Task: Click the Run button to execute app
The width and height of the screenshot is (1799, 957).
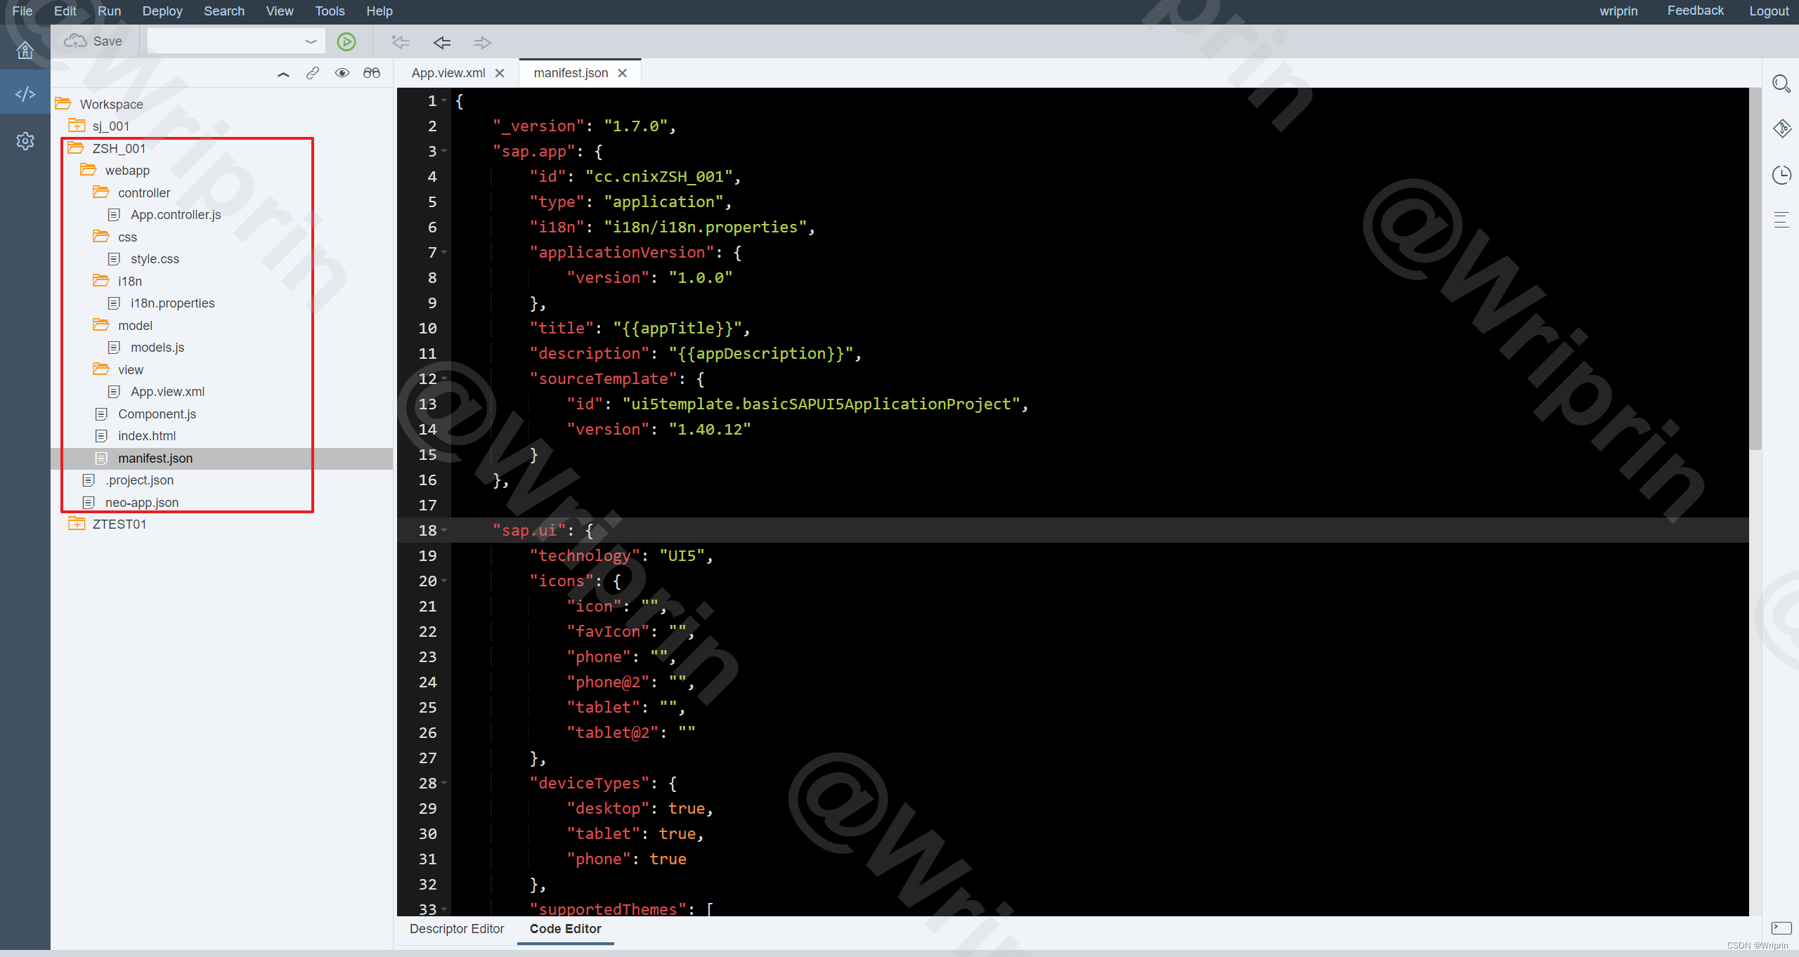Action: click(346, 41)
